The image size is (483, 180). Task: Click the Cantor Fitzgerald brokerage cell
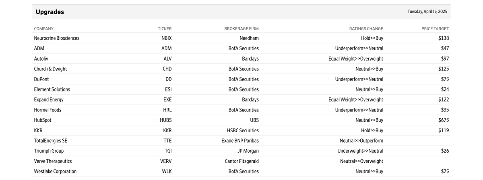point(242,161)
